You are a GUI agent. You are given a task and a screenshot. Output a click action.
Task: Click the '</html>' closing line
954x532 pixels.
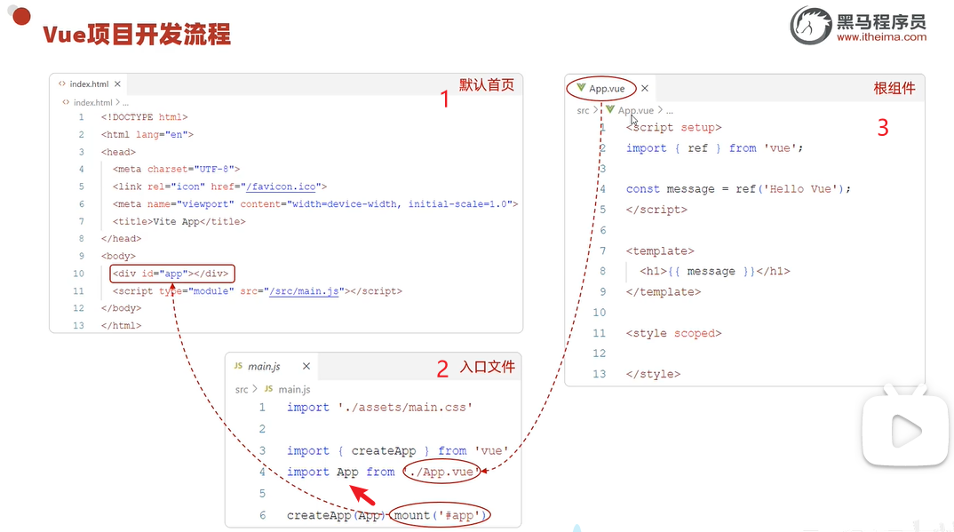121,326
